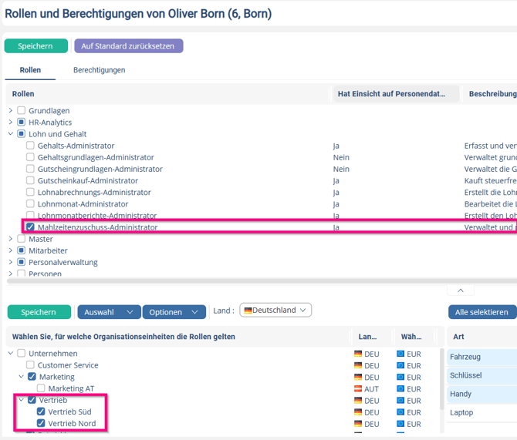Select the Fahrzeug entry in Art list
This screenshot has width=517, height=440.
pos(465,357)
